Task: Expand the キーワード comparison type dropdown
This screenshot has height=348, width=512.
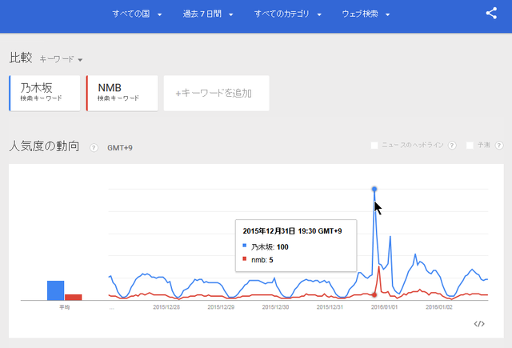Action: pos(61,59)
